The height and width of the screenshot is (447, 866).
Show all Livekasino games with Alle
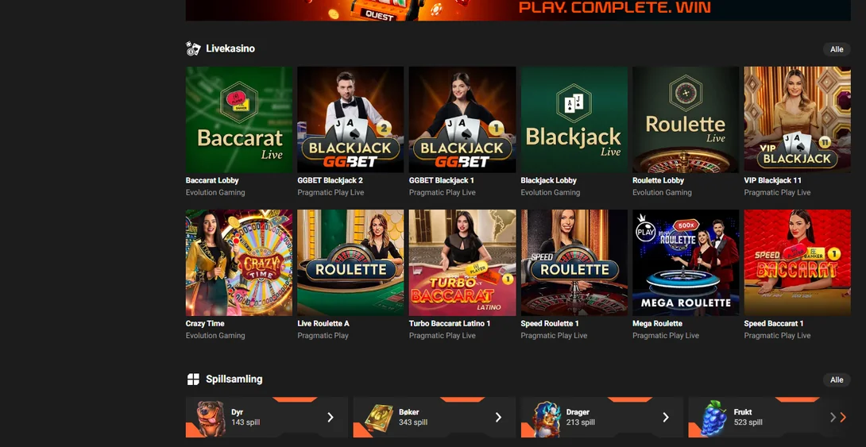[x=837, y=49]
